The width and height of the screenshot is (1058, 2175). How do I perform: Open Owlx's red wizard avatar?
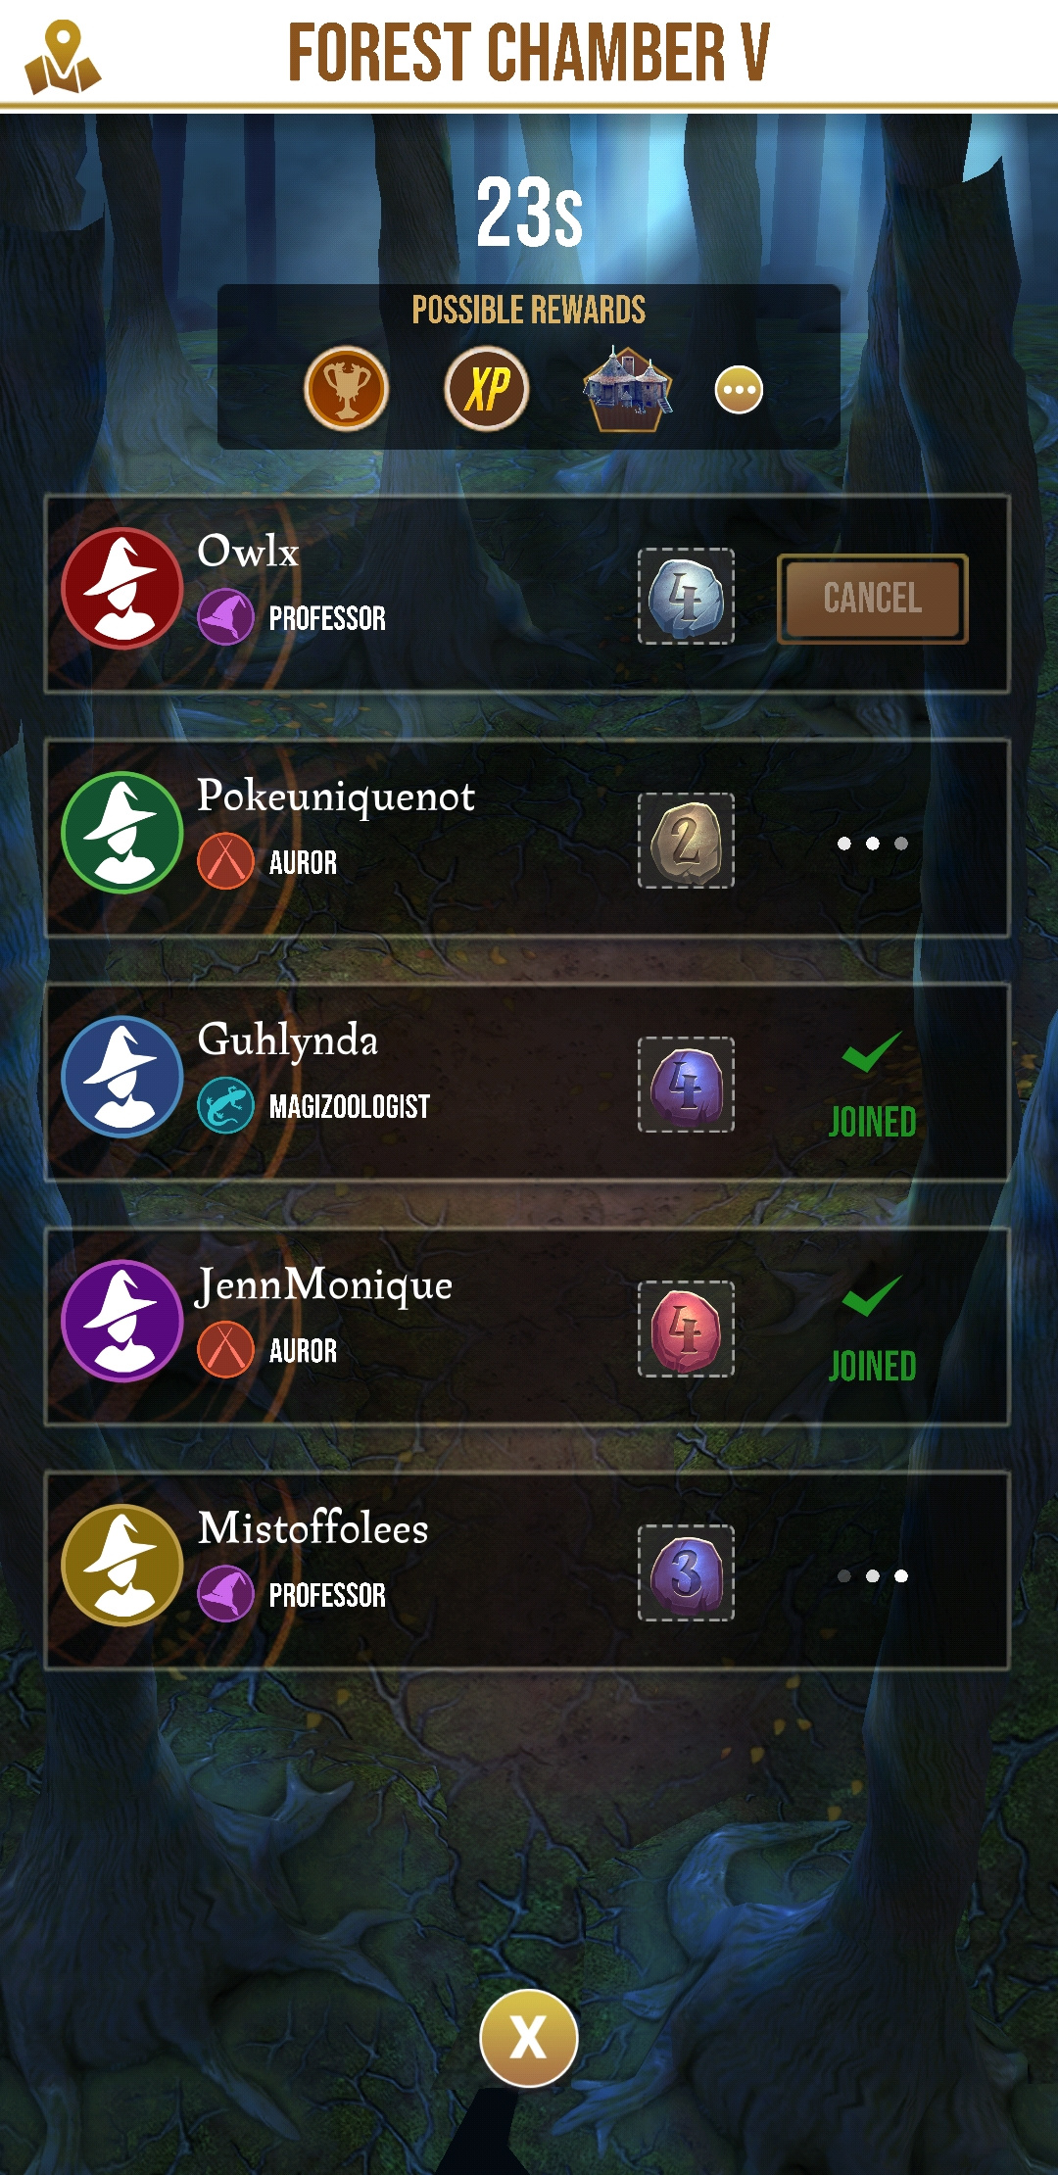(x=122, y=589)
